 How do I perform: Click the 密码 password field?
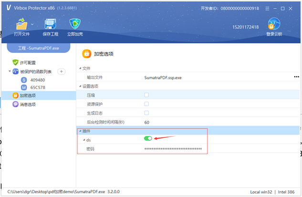coord(173,149)
